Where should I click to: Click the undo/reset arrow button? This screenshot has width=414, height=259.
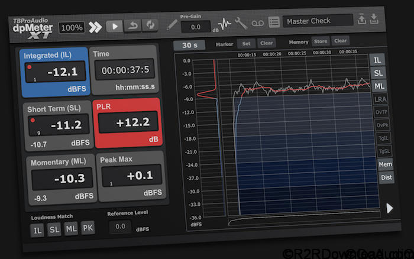(x=132, y=25)
